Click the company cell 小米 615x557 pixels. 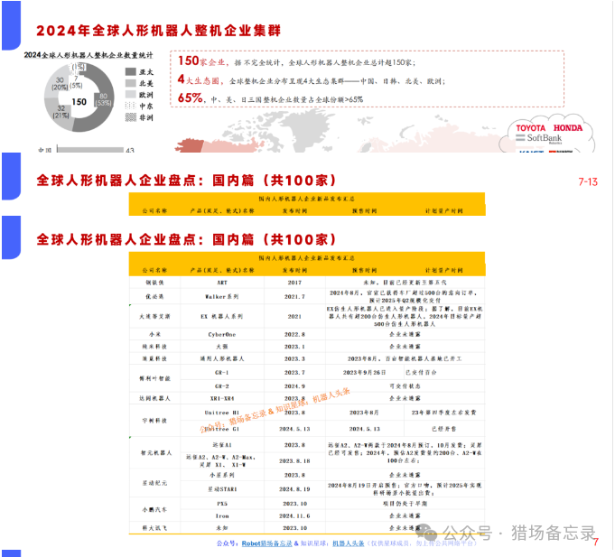[x=155, y=334]
